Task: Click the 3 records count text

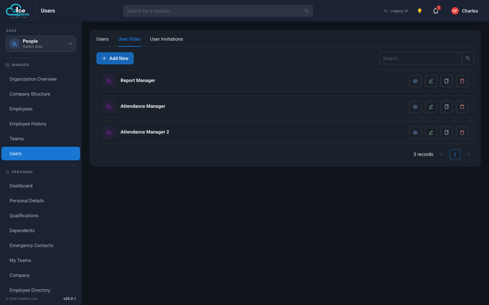Action: [423, 154]
